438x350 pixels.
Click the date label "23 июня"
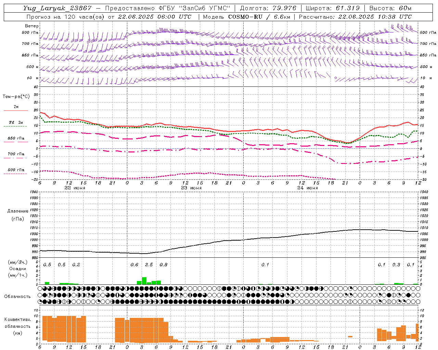point(191,188)
